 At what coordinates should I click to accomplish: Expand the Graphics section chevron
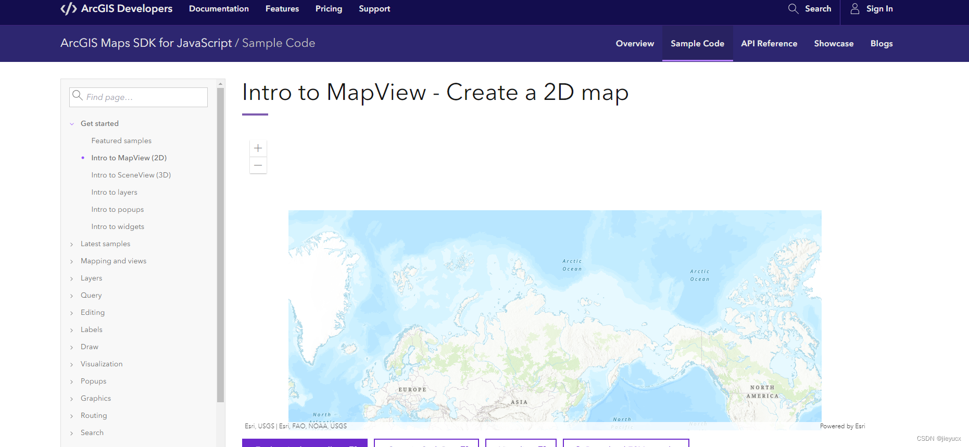click(72, 399)
